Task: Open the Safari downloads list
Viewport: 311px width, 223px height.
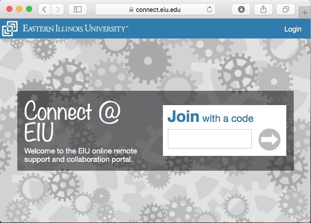Action: (x=241, y=9)
